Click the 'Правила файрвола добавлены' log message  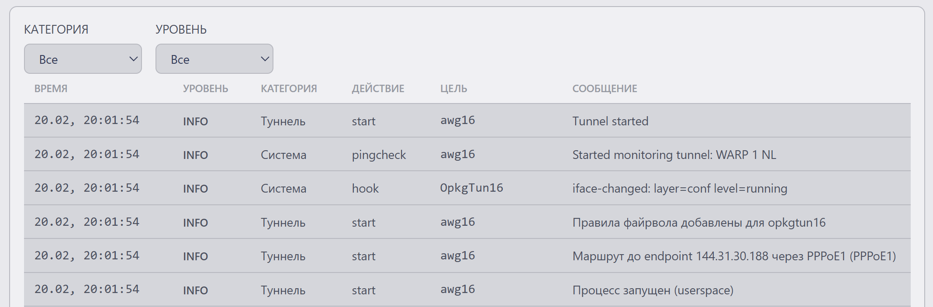[699, 223]
